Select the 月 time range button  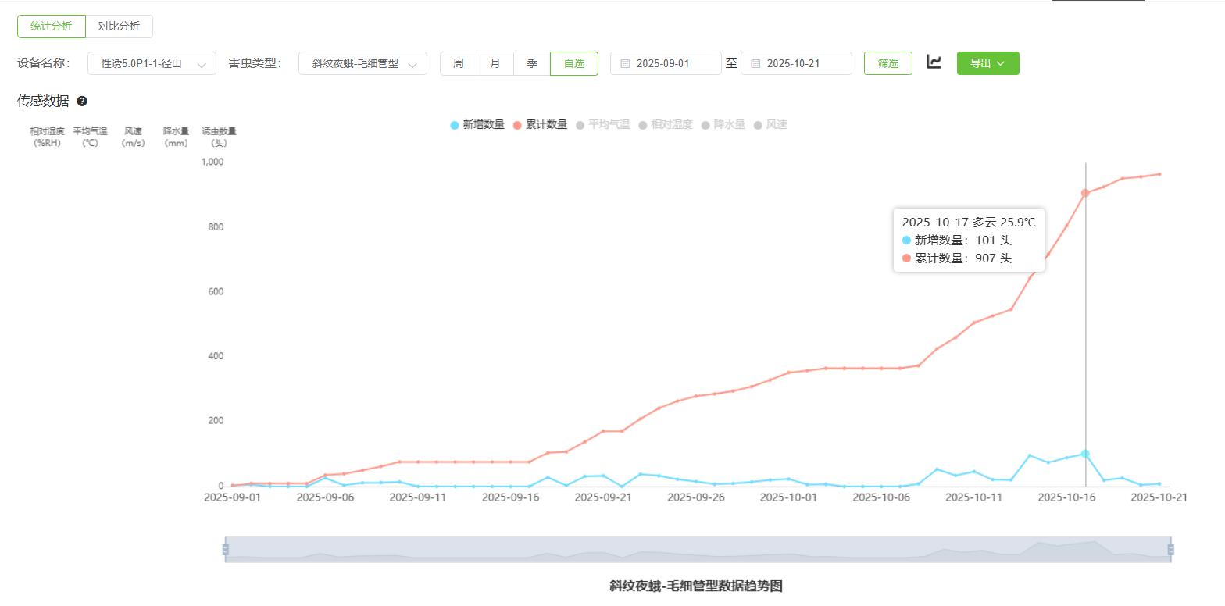coord(495,63)
